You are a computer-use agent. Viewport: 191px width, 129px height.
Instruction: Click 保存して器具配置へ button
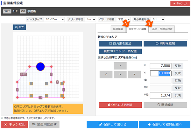point(165,124)
